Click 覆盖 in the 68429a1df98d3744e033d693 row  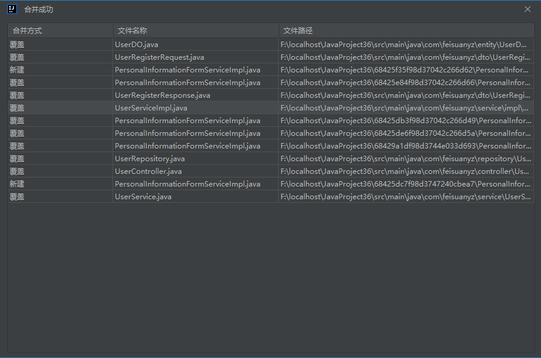tap(17, 146)
